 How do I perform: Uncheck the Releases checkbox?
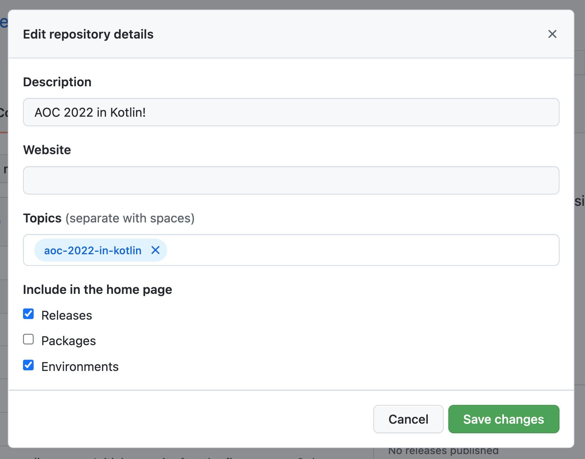click(x=28, y=314)
